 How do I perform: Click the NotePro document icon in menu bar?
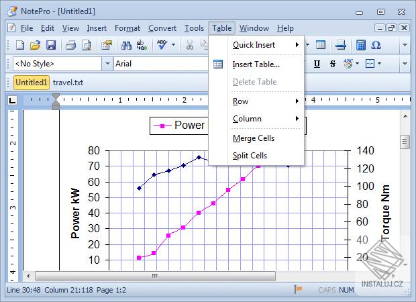[x=11, y=28]
